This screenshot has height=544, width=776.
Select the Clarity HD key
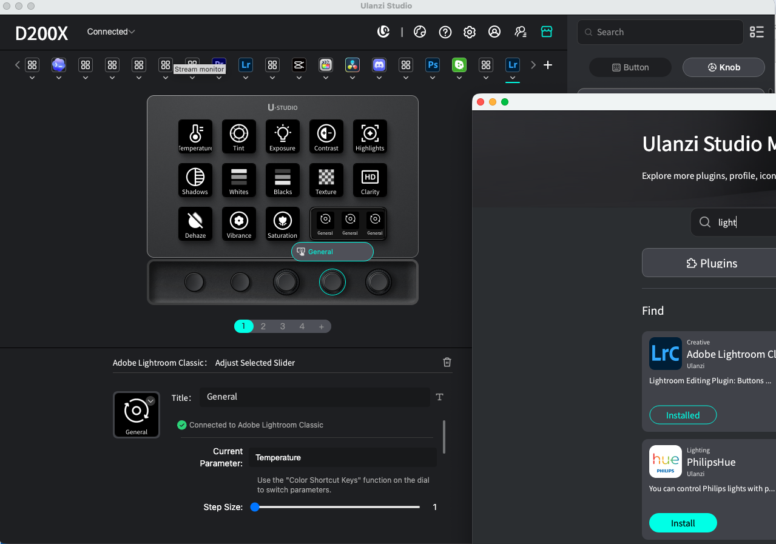click(370, 180)
